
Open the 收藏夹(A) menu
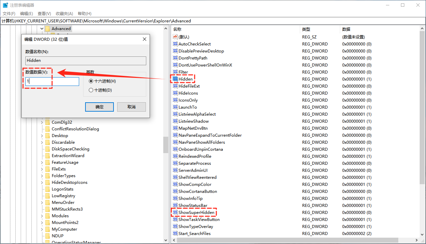click(x=64, y=14)
